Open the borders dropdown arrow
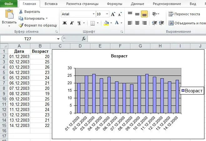This screenshot has width=206, height=141. (98, 23)
